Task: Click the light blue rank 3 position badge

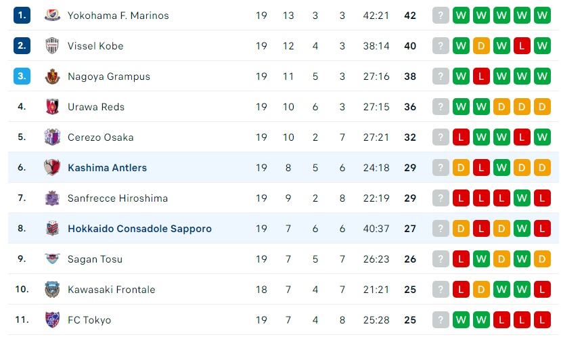Action: tap(22, 76)
